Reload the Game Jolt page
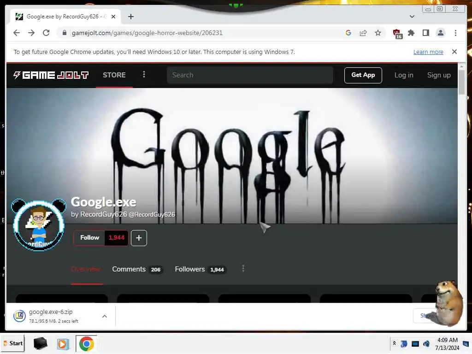Screen dimensions: 472x354 46,33
